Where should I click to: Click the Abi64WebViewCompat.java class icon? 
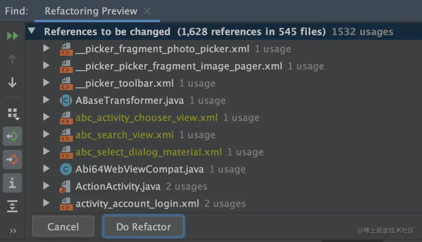(x=66, y=169)
